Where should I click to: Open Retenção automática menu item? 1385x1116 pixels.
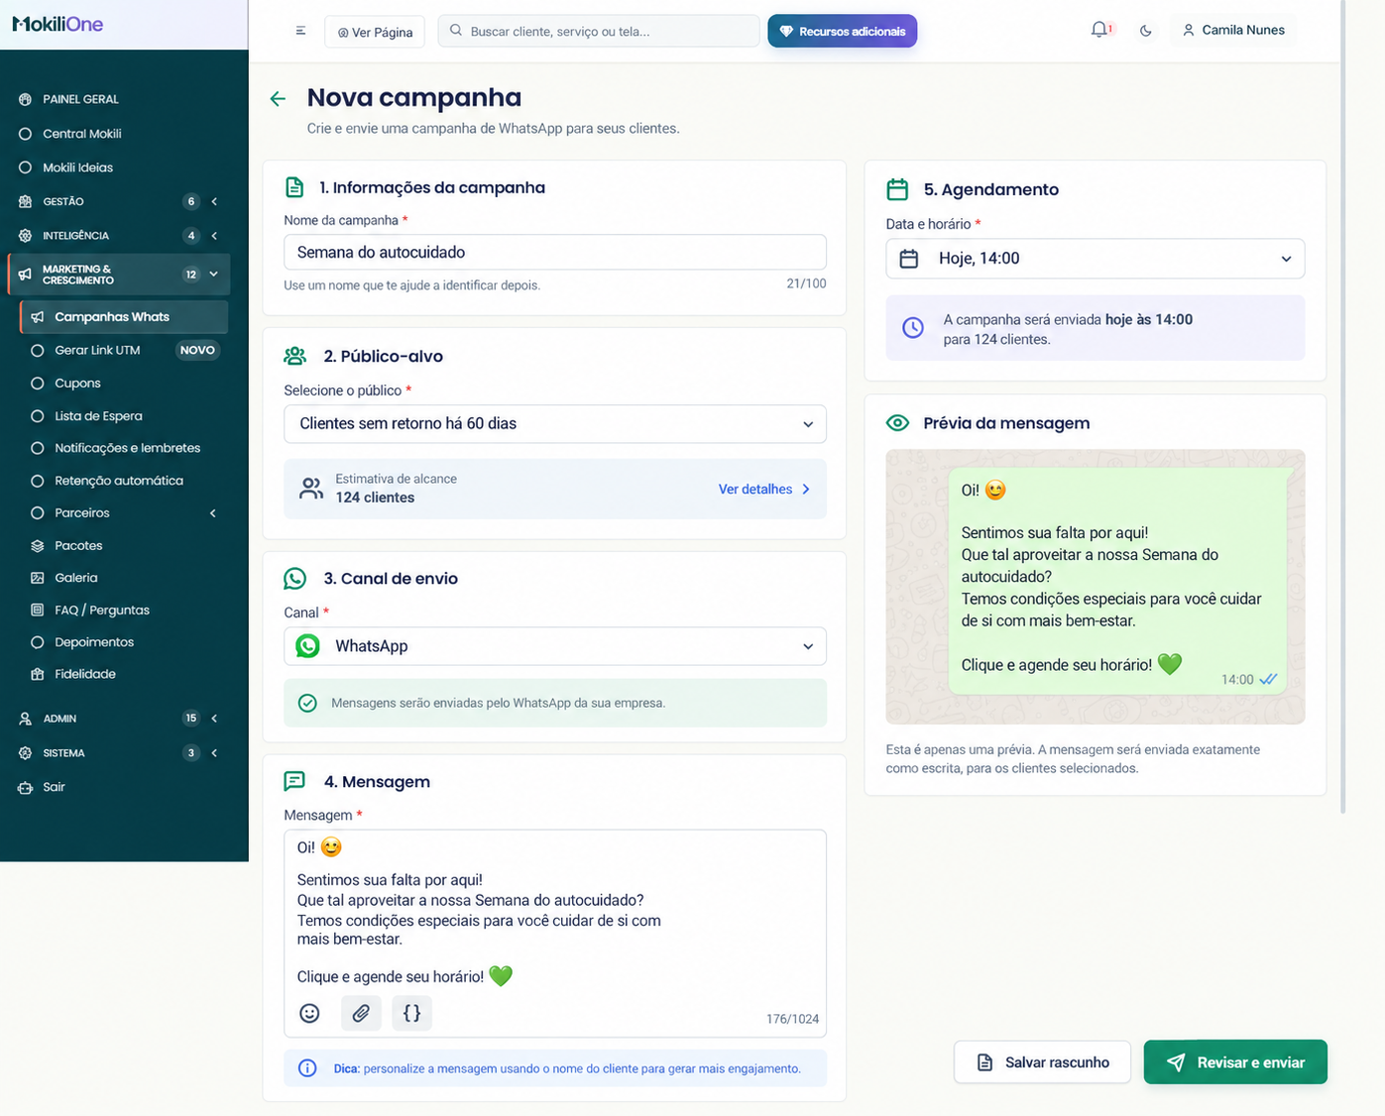(119, 481)
